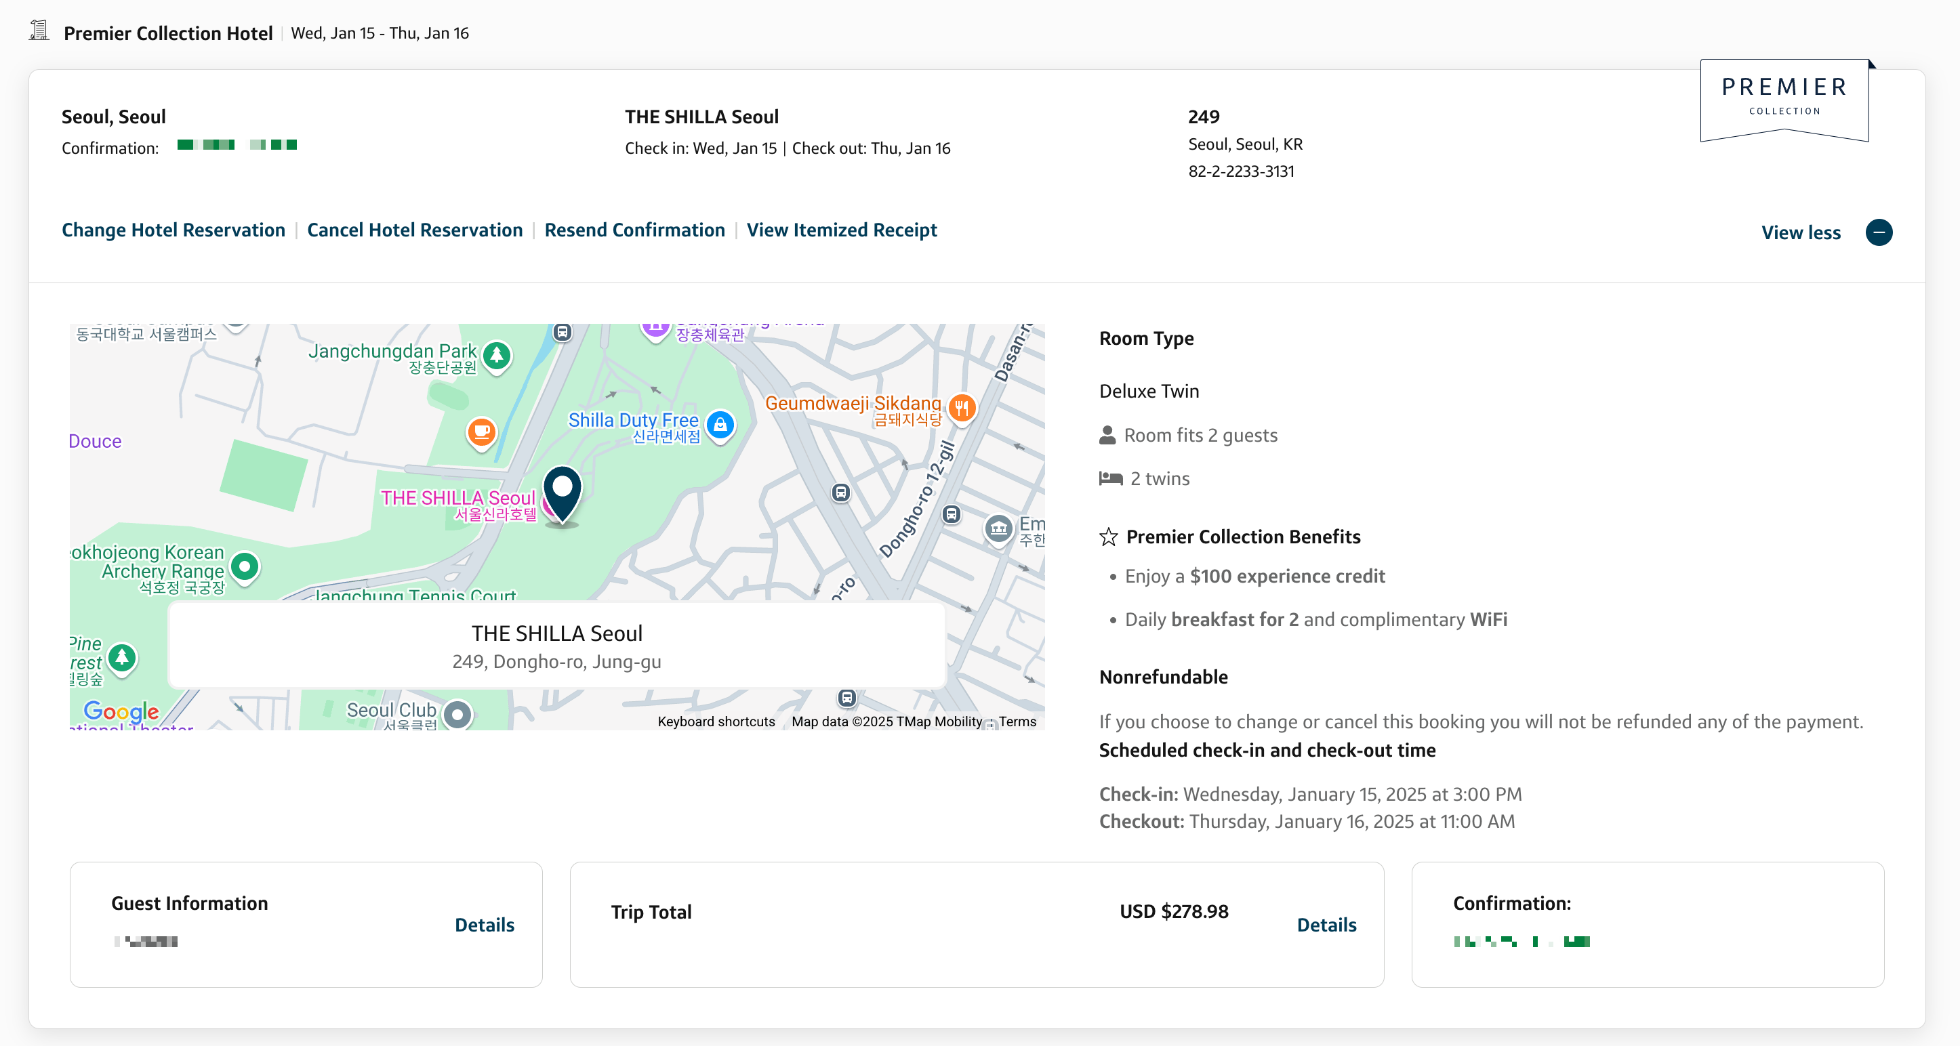Collapse details with the minus circle icon
Viewport: 1960px width, 1046px height.
click(1879, 232)
